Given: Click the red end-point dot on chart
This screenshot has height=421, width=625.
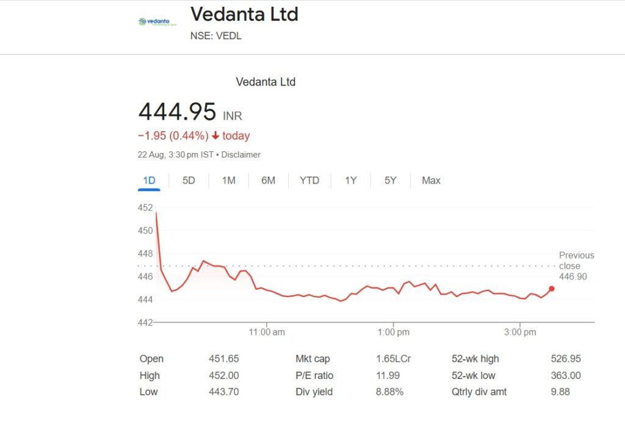Looking at the screenshot, I should 552,289.
